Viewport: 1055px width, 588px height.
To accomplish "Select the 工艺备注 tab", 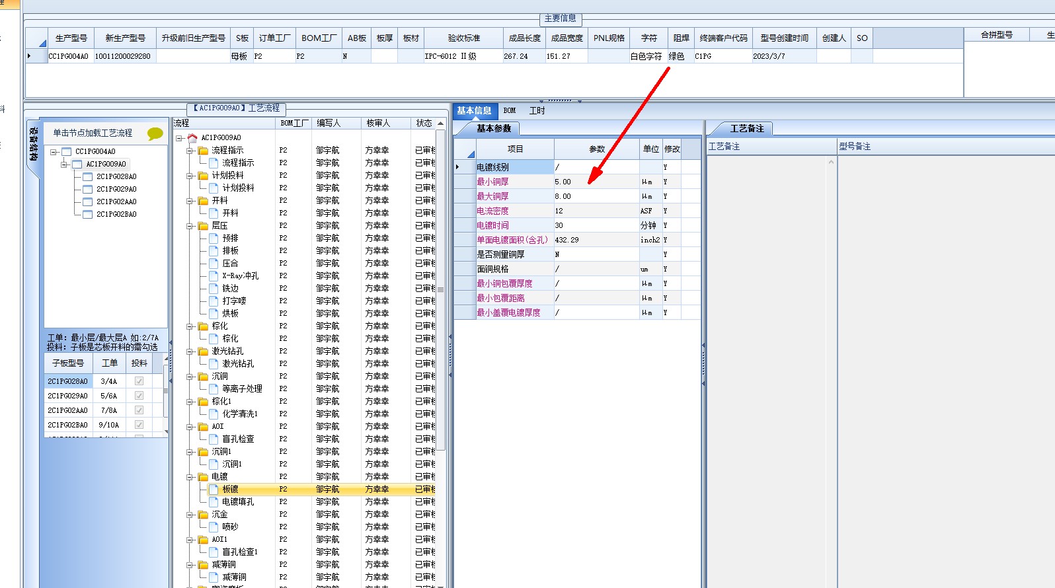I will pos(747,129).
